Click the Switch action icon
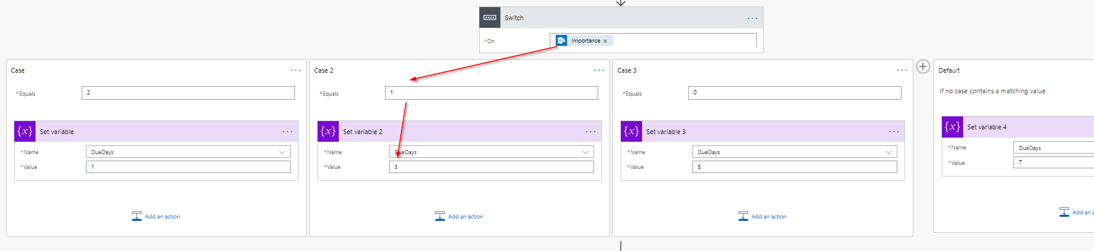 click(x=490, y=18)
